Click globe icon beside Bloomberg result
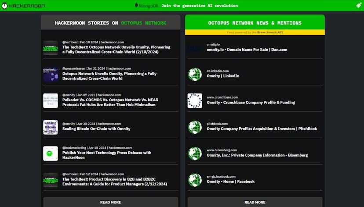The image size is (364, 207). coord(195,153)
